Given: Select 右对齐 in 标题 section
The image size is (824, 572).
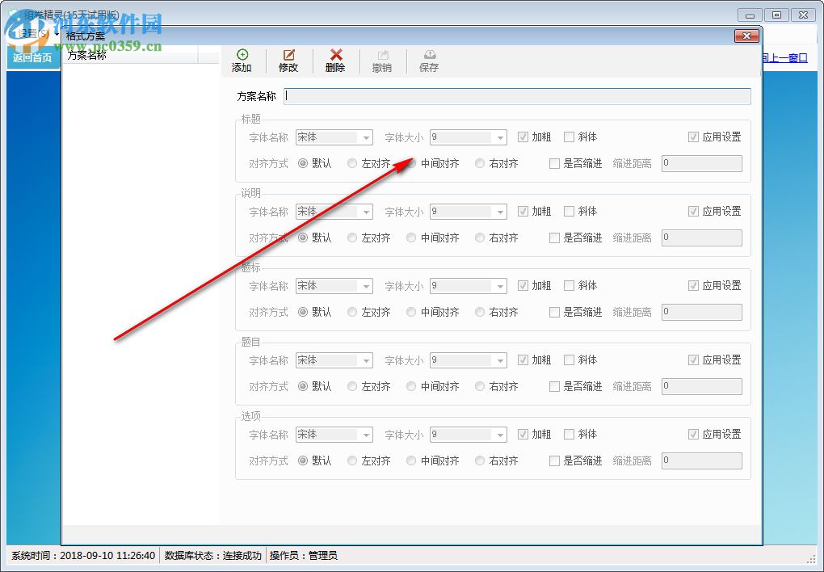Looking at the screenshot, I should coord(480,163).
